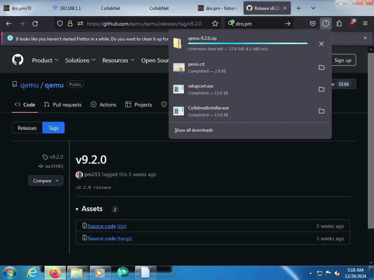
Task: Open the uBlock extension icon with badge
Action: 352,23
